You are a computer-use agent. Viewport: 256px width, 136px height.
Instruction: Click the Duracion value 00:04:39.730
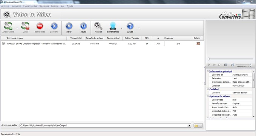click(x=242, y=86)
